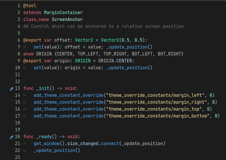
Task: Click connect method on line 21
Action: coord(110,143)
